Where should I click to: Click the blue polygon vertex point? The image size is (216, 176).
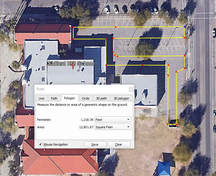(x=184, y=26)
